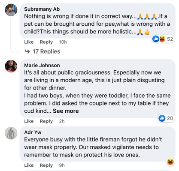This screenshot has width=179, height=171.
Task: Like Marie Johnson's comment
Action: [29, 121]
